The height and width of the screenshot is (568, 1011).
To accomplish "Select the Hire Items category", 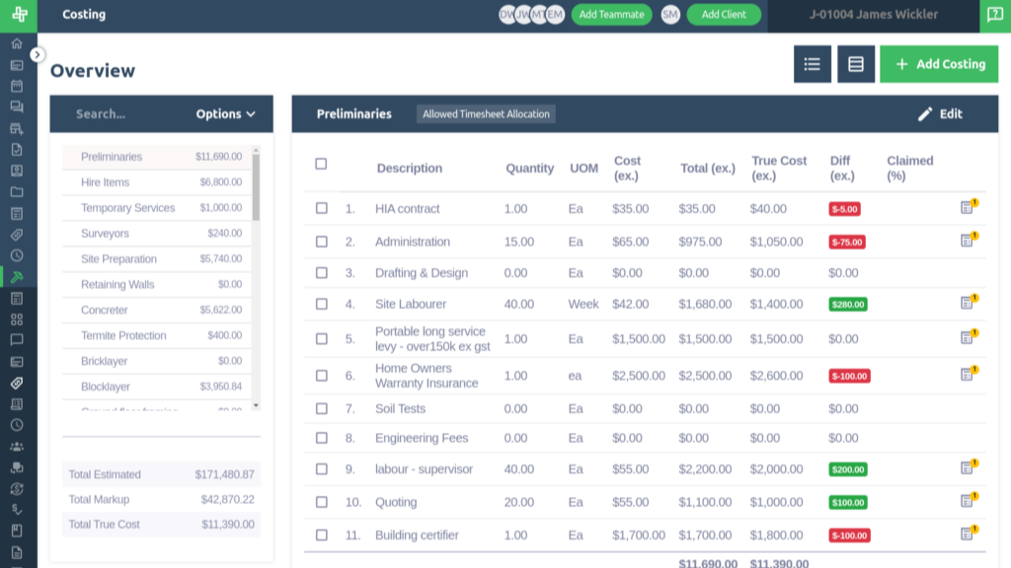I will click(x=157, y=182).
